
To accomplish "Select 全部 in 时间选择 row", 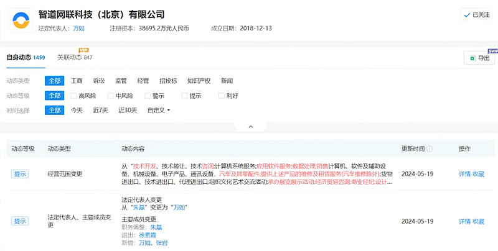I will (x=54, y=110).
